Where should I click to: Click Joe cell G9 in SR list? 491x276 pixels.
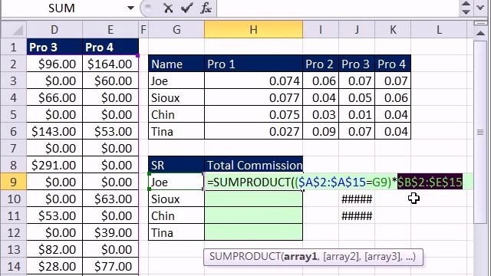click(x=176, y=182)
